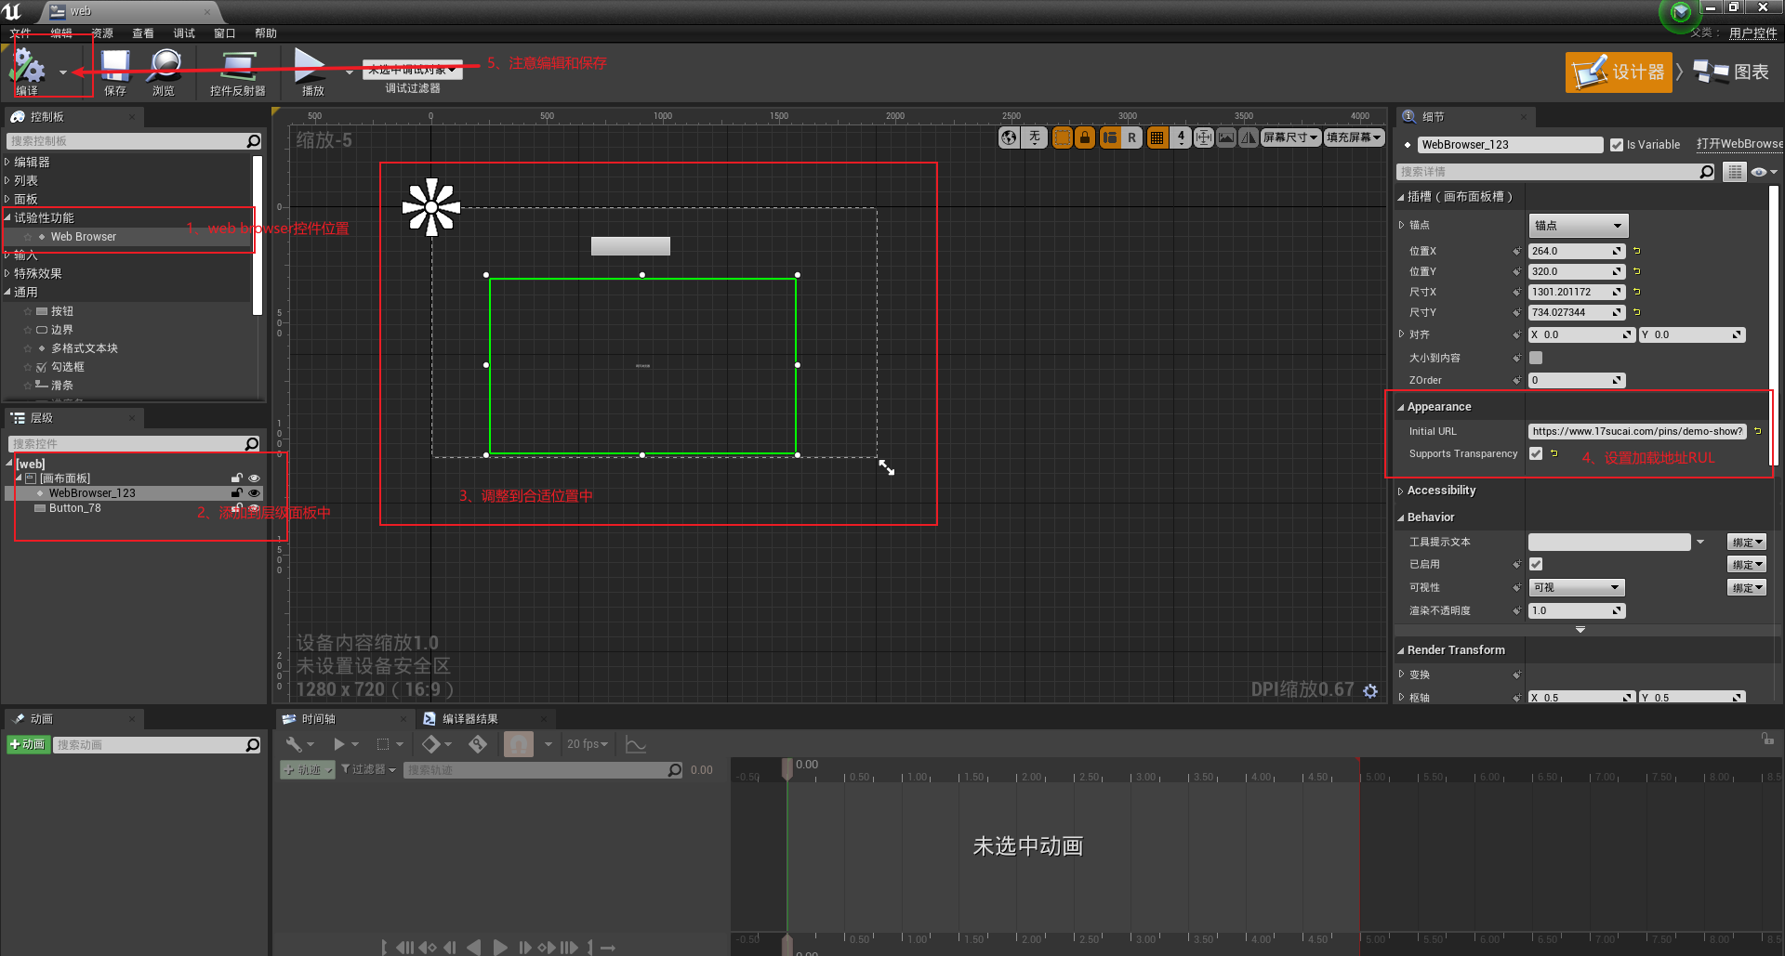
Task: Open the 可视性 dropdown in Behavior
Action: tap(1576, 586)
